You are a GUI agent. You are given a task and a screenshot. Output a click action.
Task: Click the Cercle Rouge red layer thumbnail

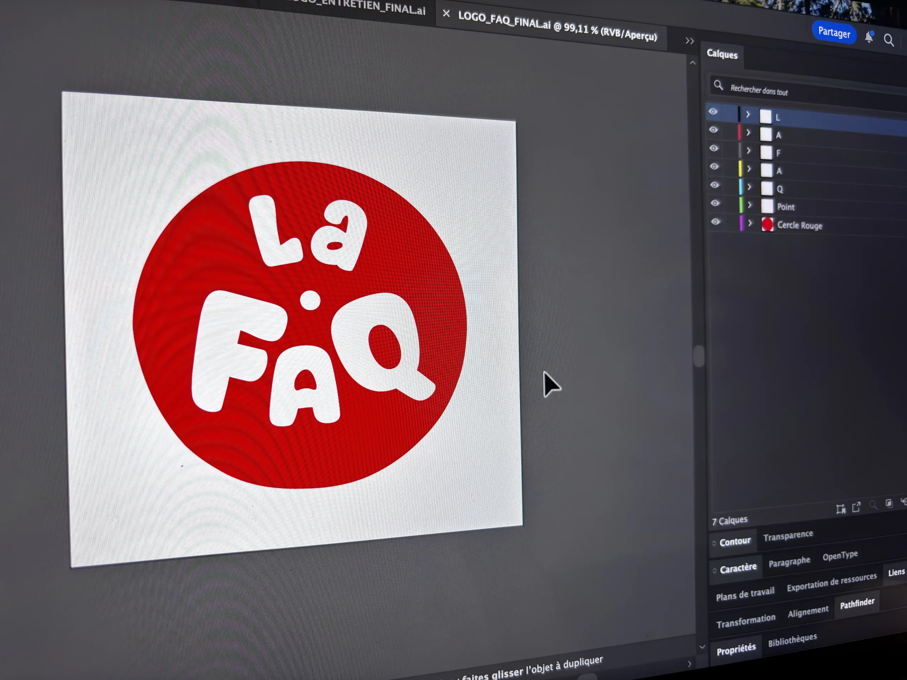[x=767, y=225]
